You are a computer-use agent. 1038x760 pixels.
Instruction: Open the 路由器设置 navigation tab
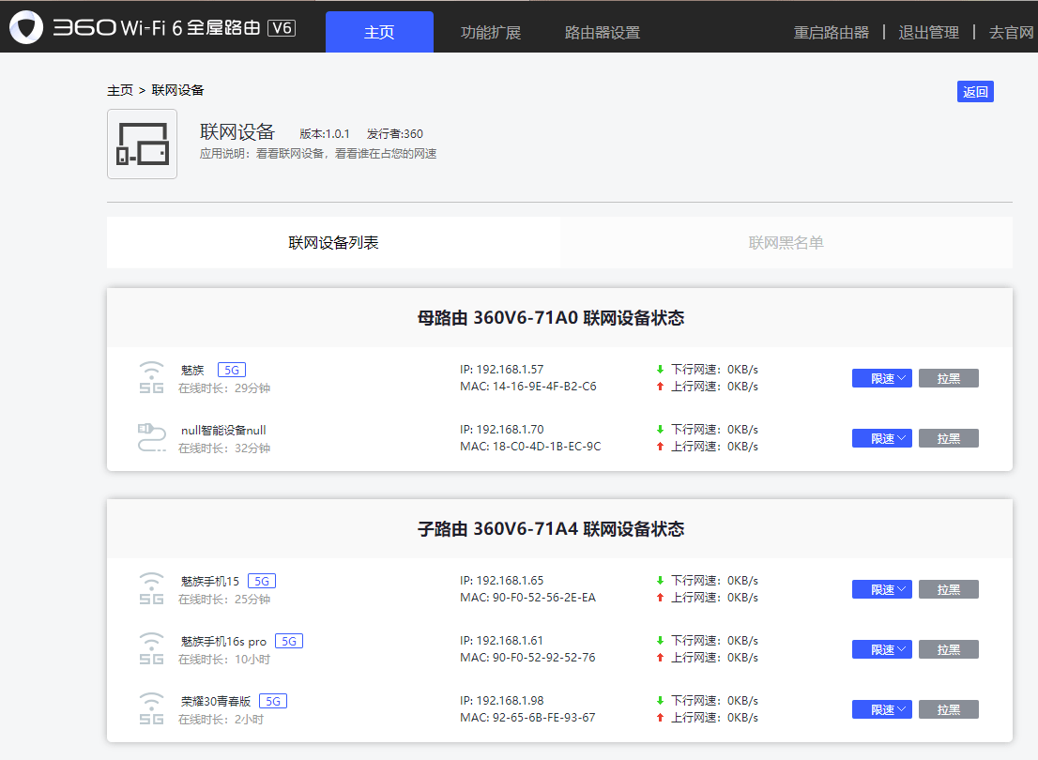coord(603,33)
